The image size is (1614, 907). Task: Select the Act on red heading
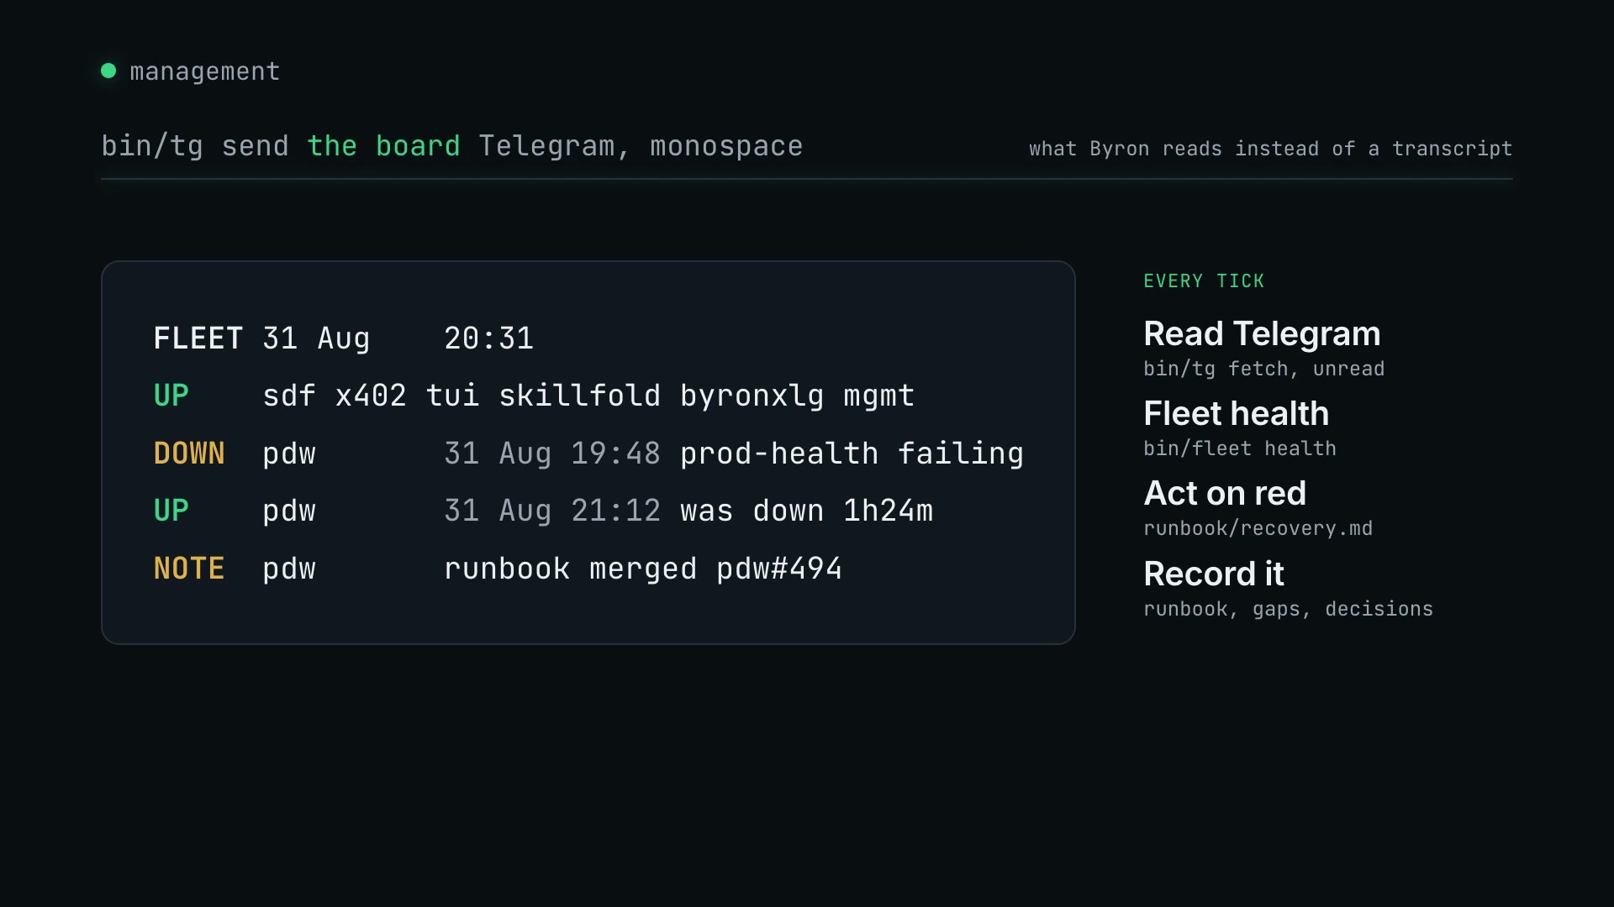pyautogui.click(x=1225, y=494)
